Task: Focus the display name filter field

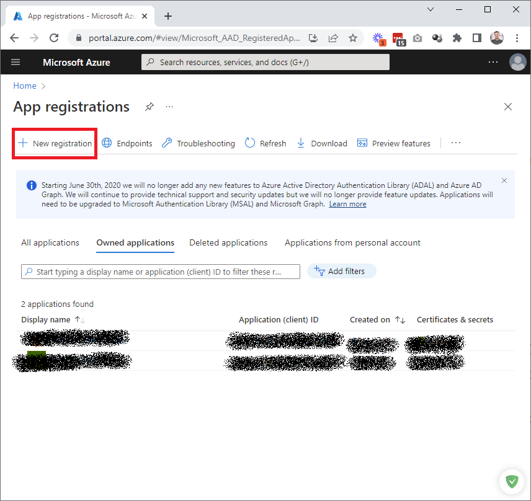Action: coord(161,272)
